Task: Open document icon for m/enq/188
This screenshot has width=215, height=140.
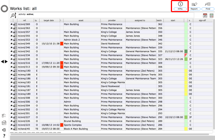Action: [x=15, y=75]
